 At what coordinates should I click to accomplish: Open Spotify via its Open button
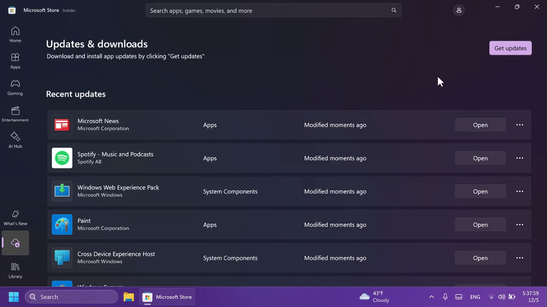(480, 158)
